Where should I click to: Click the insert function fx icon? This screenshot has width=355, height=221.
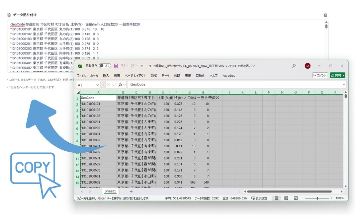coord(121,85)
